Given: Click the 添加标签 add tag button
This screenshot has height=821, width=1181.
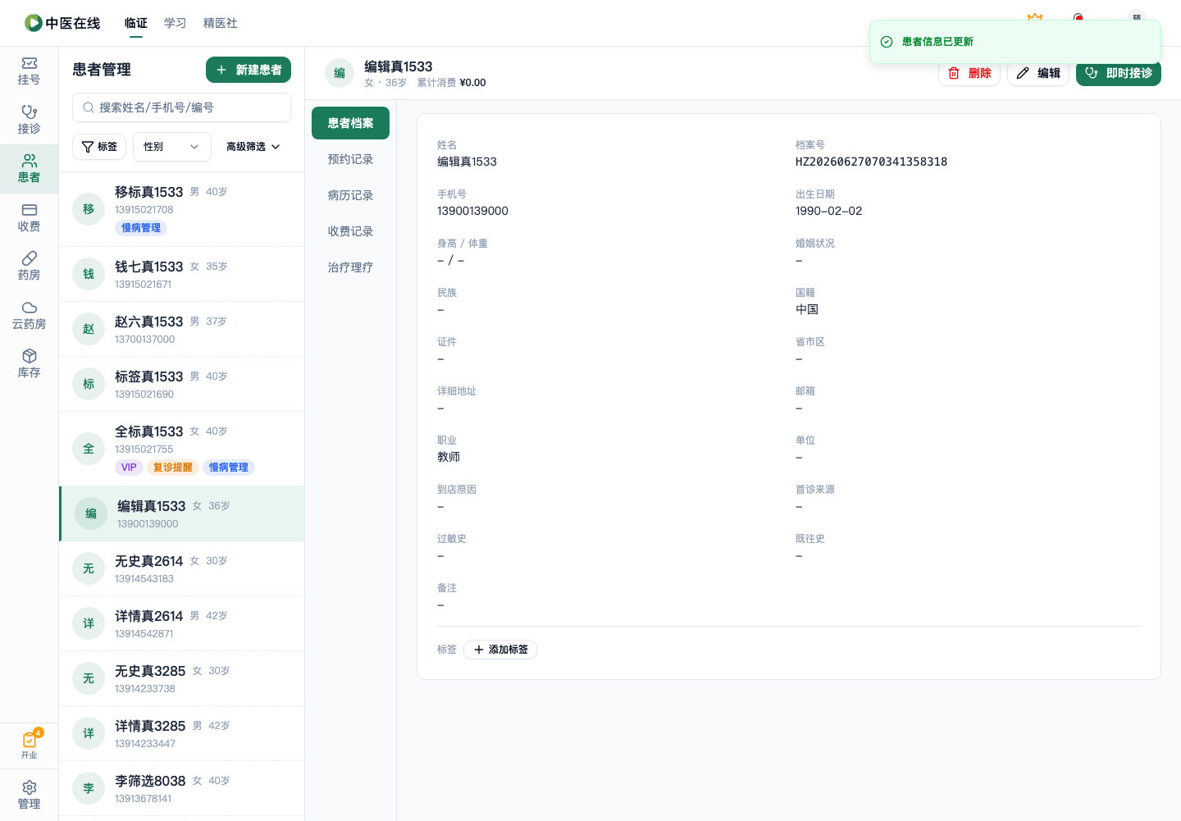Looking at the screenshot, I should point(500,650).
